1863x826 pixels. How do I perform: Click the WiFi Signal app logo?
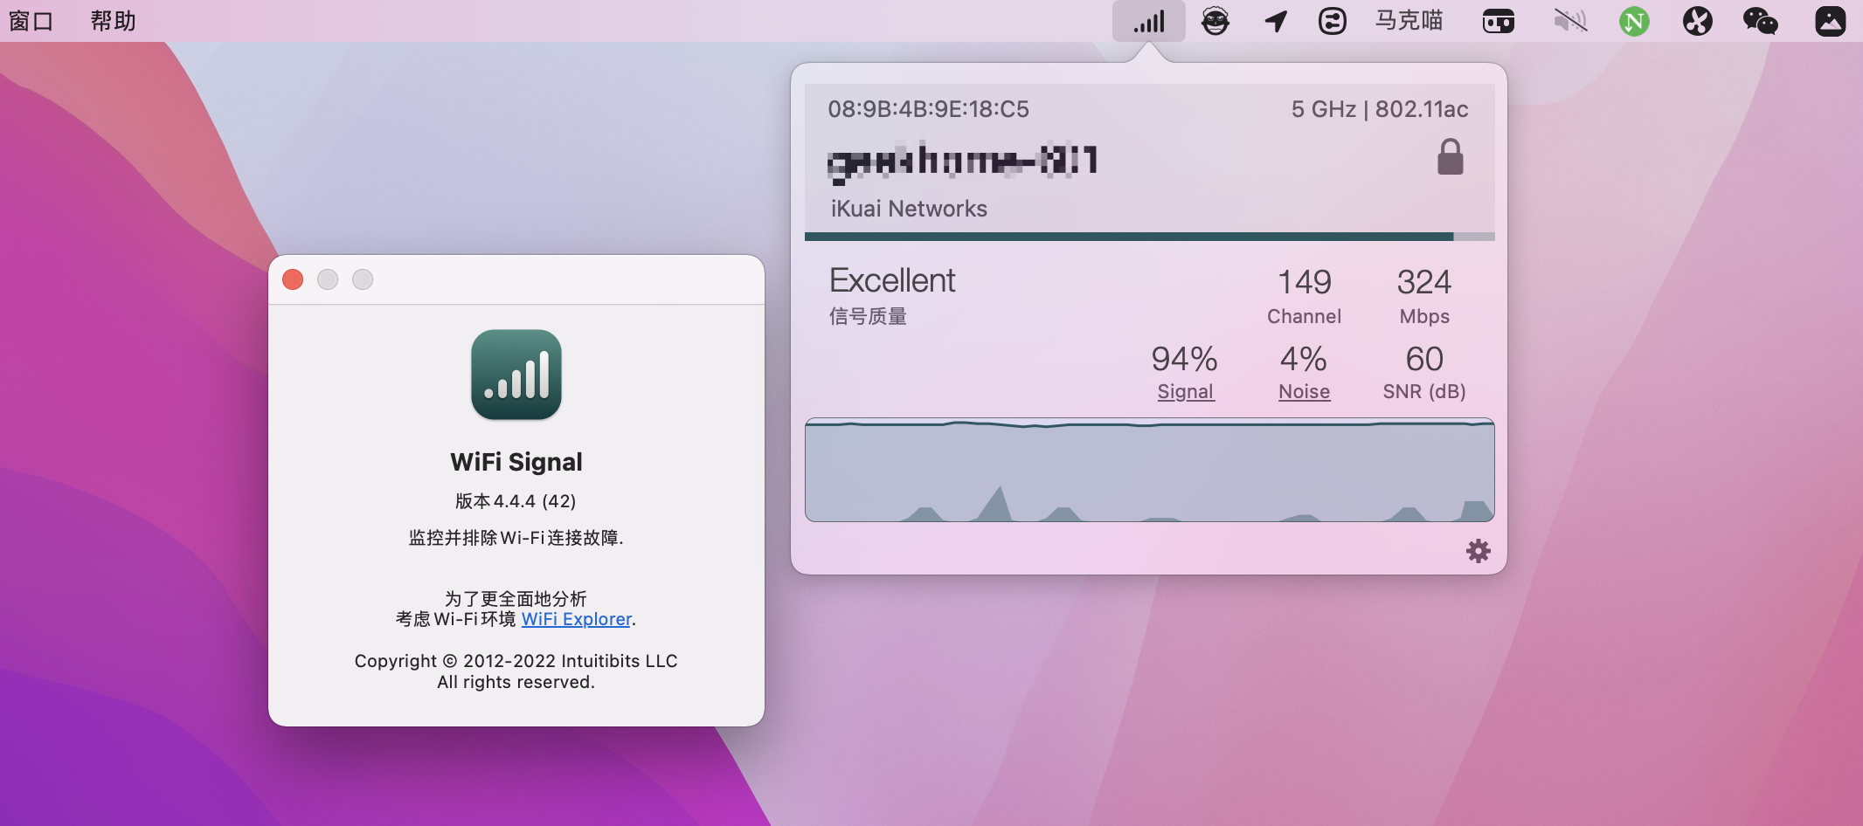(516, 375)
